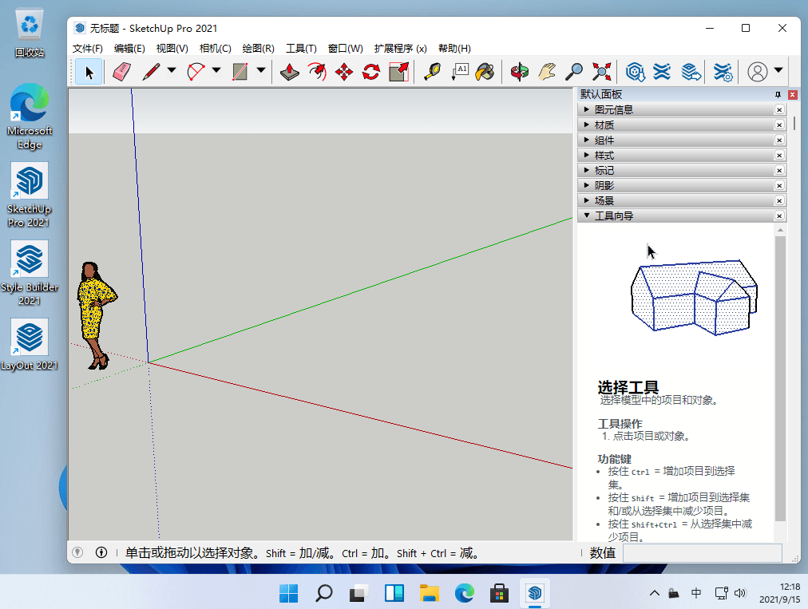
Task: Open the 扩展程序 (x) menu
Action: (400, 49)
